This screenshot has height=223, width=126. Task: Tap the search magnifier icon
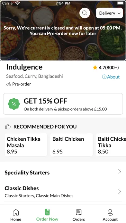tap(85, 13)
